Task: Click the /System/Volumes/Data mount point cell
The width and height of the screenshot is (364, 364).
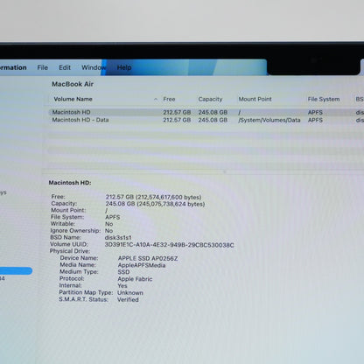Action: click(x=269, y=120)
